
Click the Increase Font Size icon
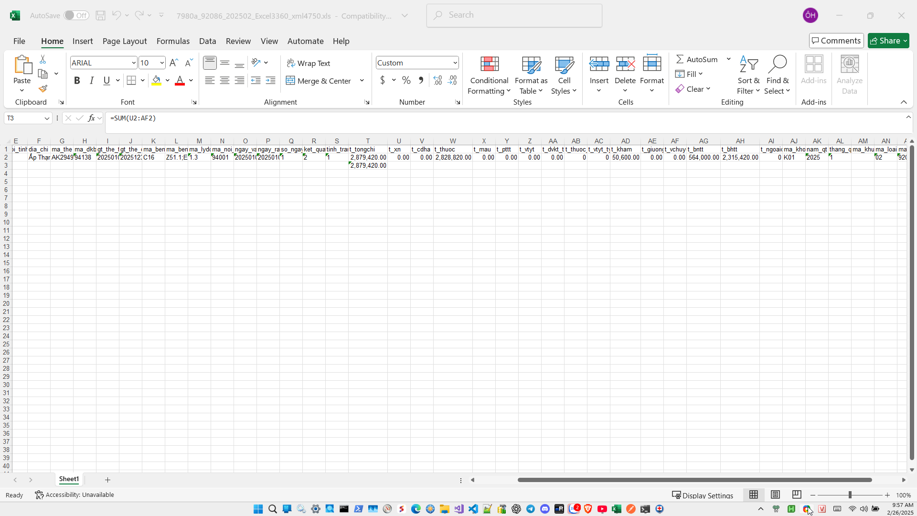pyautogui.click(x=174, y=63)
